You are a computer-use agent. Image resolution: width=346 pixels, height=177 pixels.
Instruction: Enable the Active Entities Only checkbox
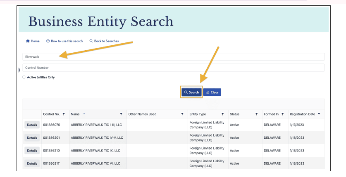tap(24, 77)
